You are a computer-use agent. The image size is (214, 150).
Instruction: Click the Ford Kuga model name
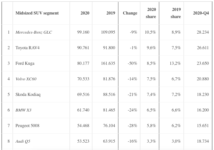[25, 63]
